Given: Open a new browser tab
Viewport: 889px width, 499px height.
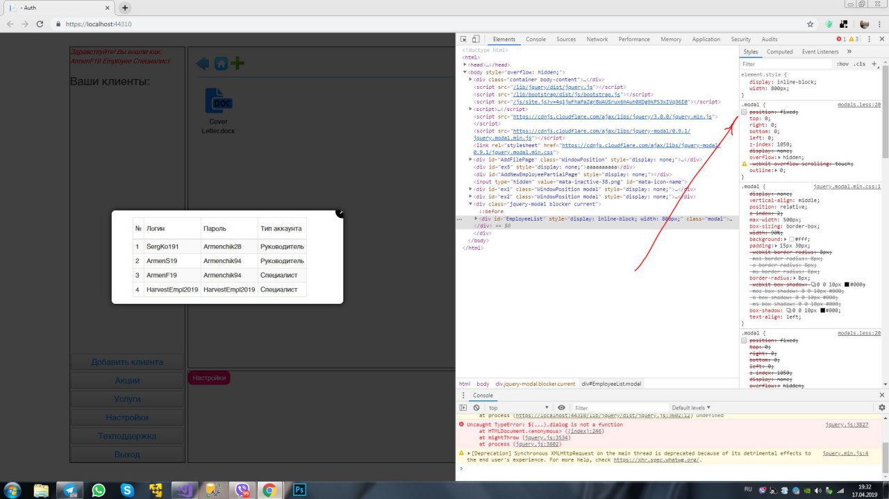Looking at the screenshot, I should coord(125,8).
